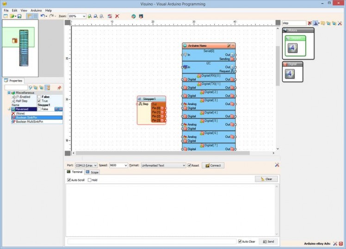
Task: Toggle the grid display toolbar icon
Action: pos(35,16)
